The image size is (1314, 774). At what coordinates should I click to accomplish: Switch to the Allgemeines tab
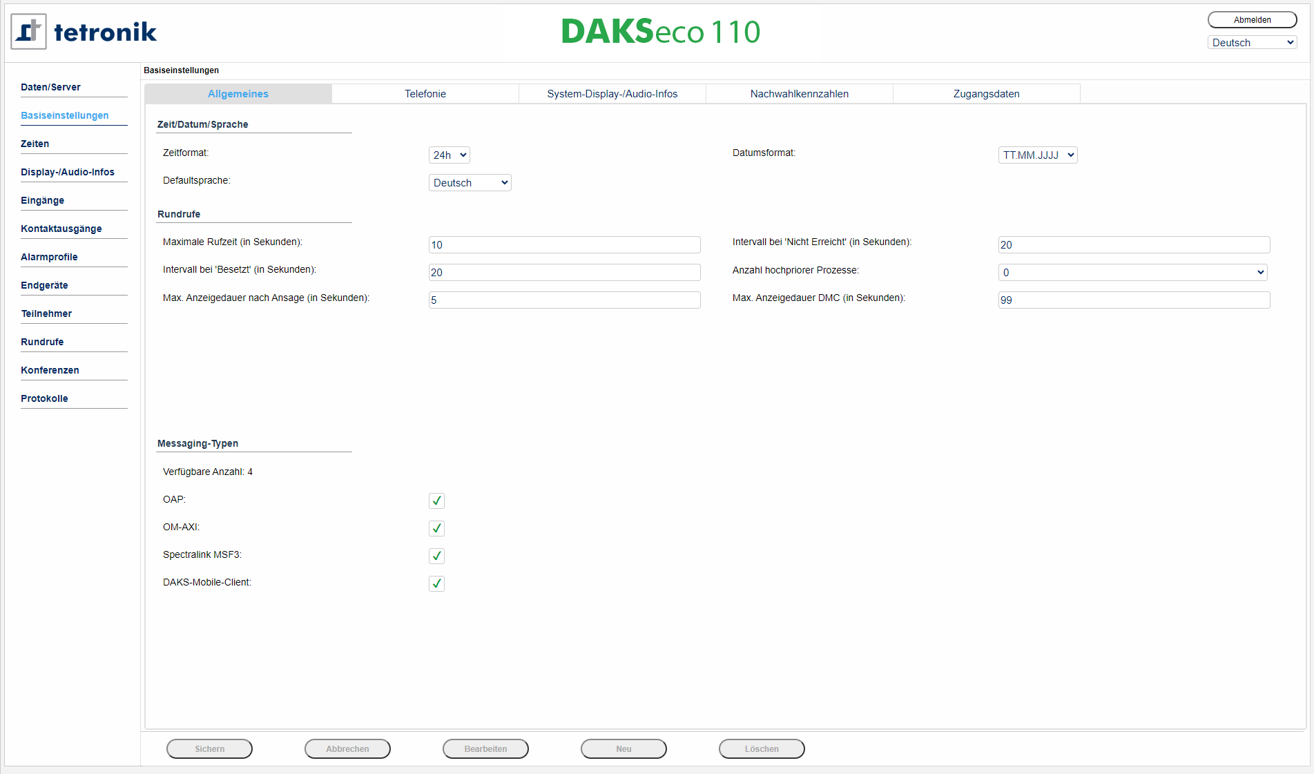[238, 94]
